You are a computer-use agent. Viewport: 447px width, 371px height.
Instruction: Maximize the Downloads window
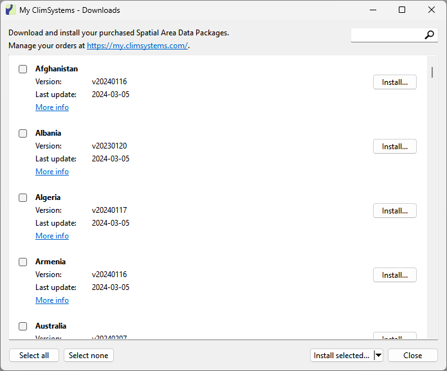402,10
